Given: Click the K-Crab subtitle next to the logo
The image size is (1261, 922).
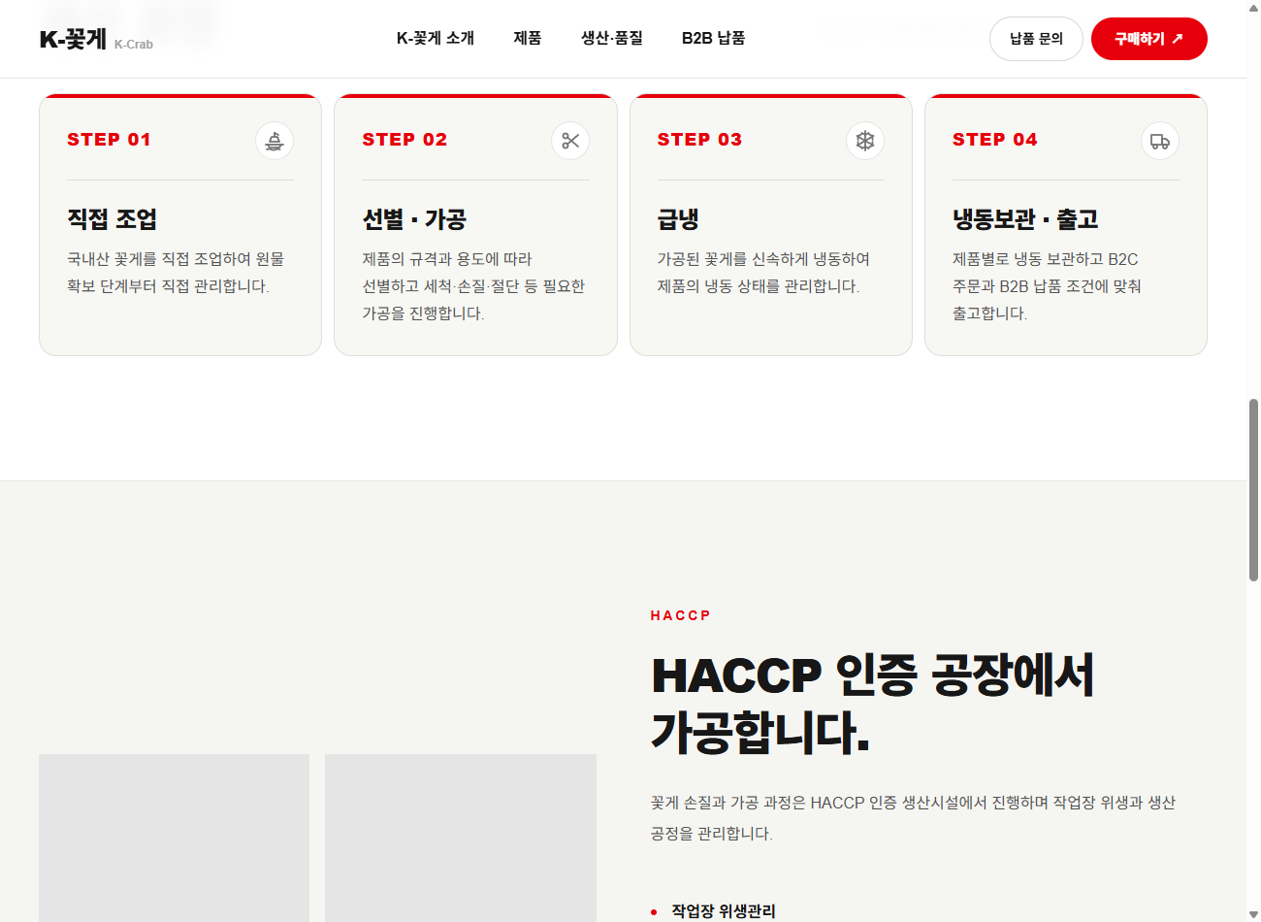Looking at the screenshot, I should pyautogui.click(x=134, y=45).
